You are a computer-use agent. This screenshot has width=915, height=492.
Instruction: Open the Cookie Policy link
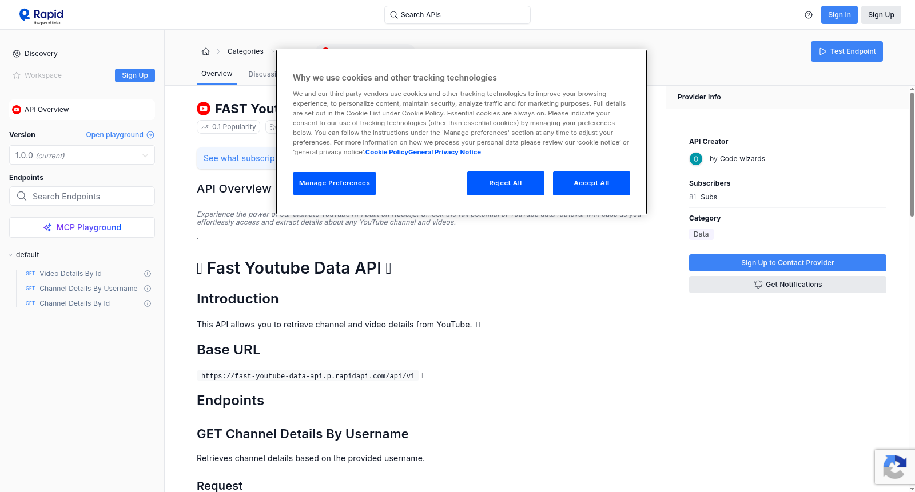pos(387,152)
